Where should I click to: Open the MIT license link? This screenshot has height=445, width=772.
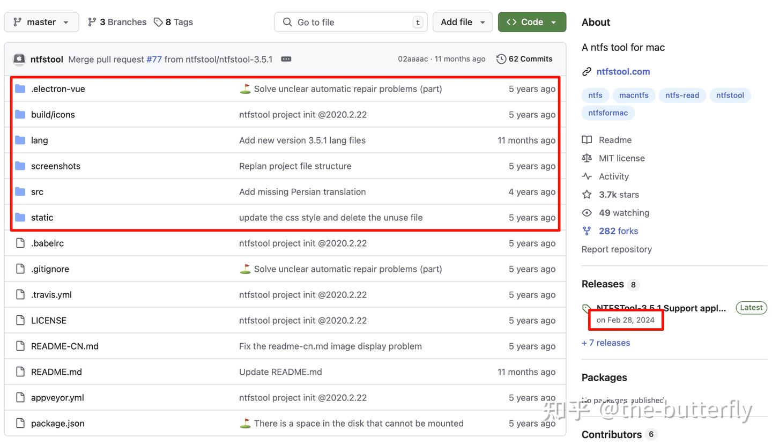click(x=622, y=158)
